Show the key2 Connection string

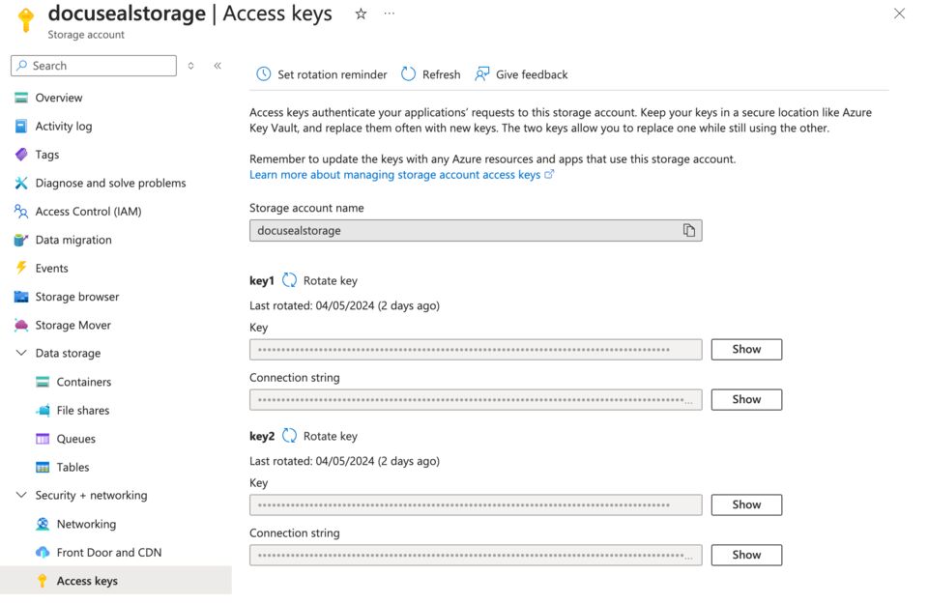(746, 555)
